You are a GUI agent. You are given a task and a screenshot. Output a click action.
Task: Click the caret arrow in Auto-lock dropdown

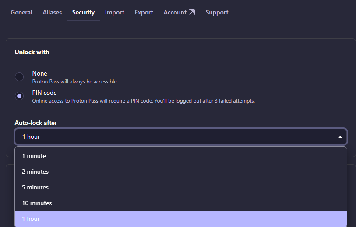(340, 137)
